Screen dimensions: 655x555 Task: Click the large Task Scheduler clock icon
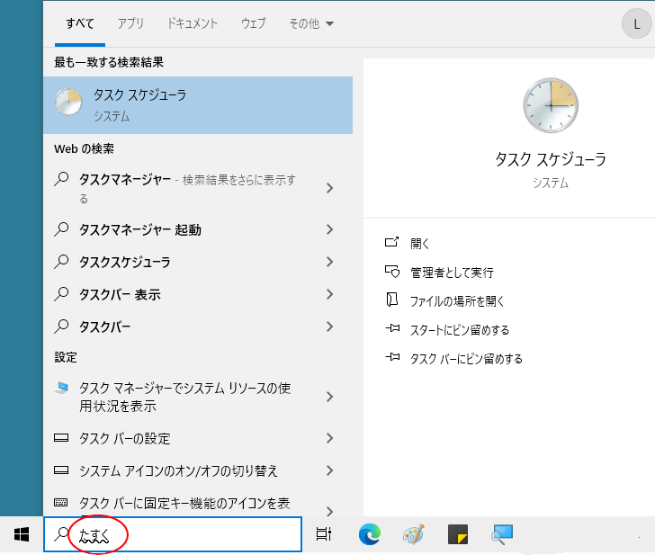(550, 105)
